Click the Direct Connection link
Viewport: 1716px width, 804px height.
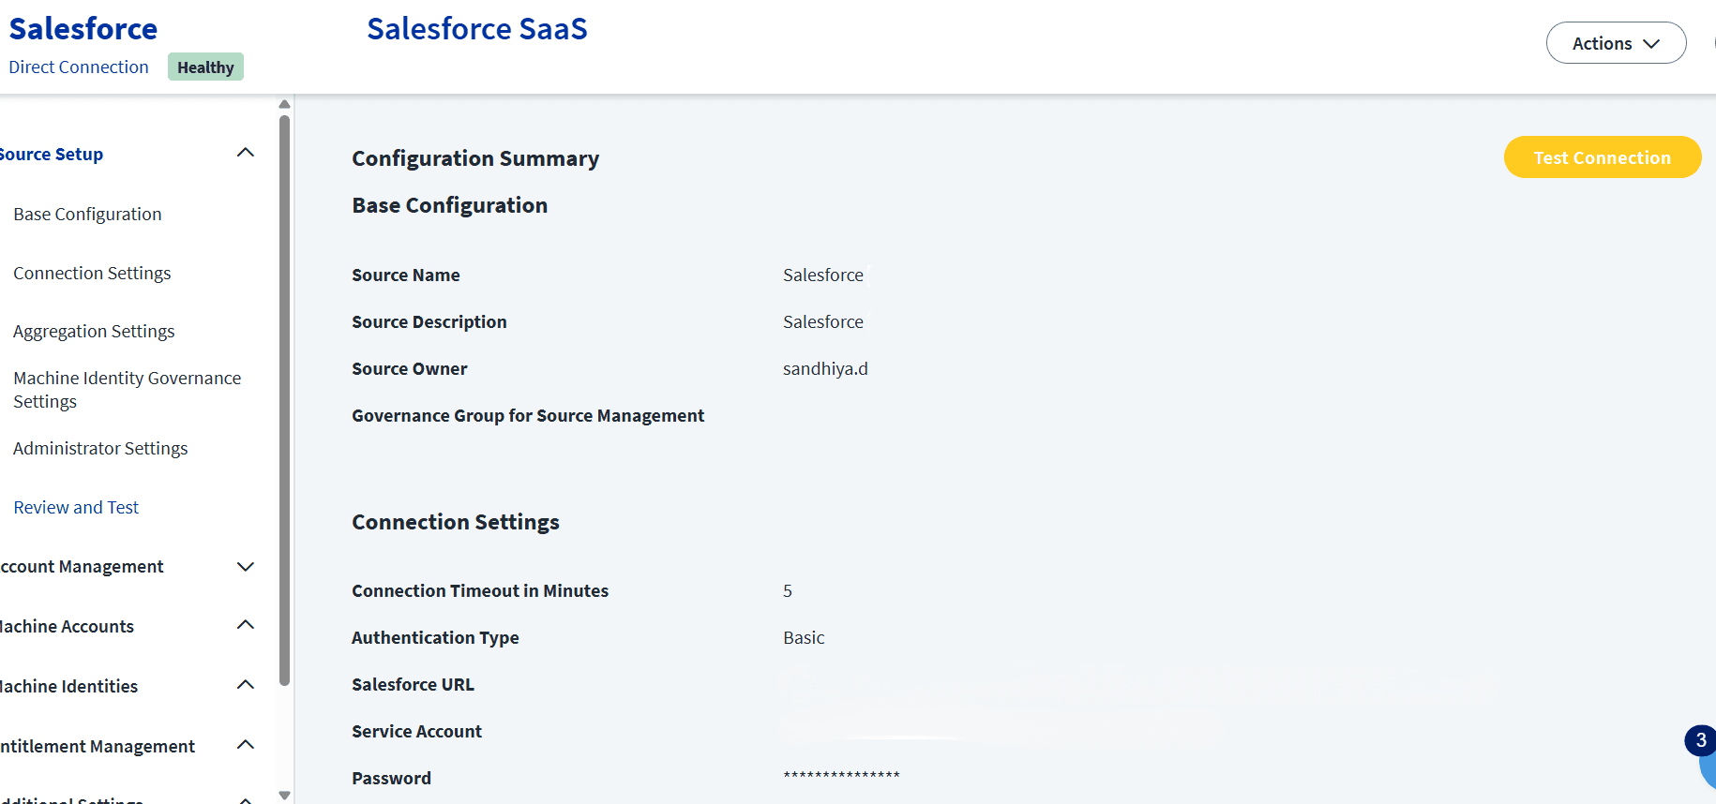tap(79, 67)
